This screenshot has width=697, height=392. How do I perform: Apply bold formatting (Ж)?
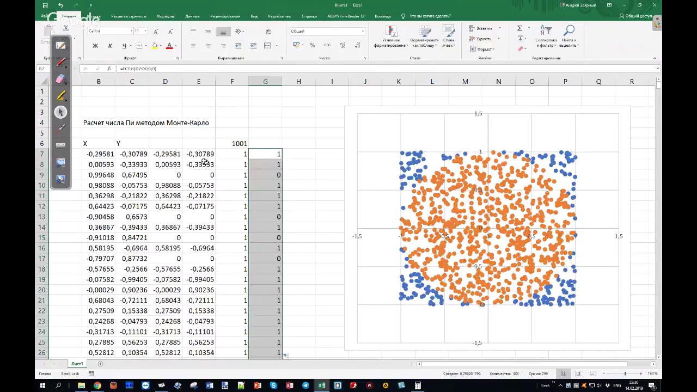pos(95,46)
